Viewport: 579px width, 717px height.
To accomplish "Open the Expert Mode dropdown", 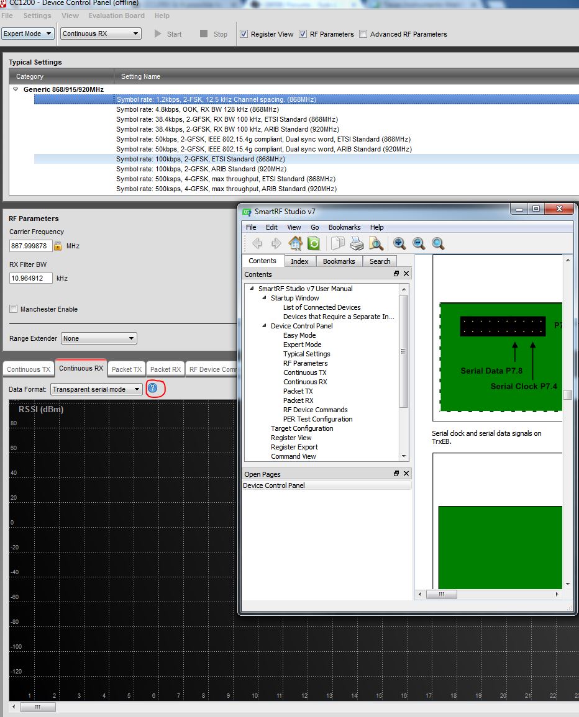I will (x=28, y=34).
